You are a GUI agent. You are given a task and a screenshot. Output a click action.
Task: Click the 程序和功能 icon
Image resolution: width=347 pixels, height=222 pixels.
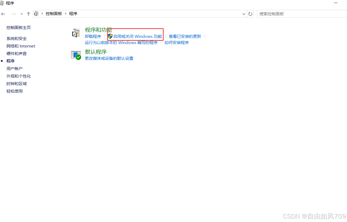pyautogui.click(x=76, y=33)
